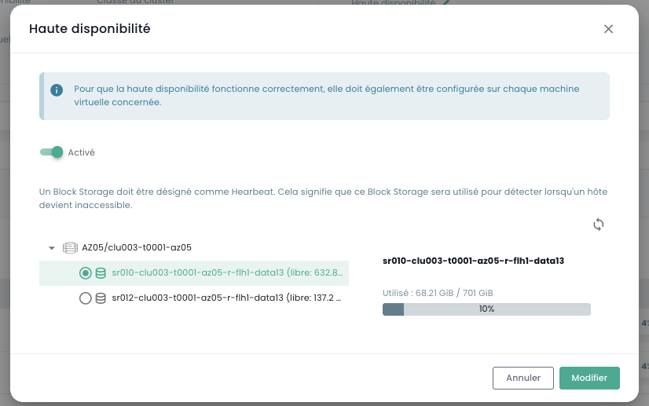
Task: Click the refresh storage list icon
Action: point(599,225)
